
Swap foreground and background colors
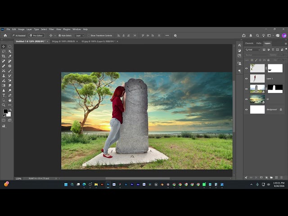[x=10, y=110]
